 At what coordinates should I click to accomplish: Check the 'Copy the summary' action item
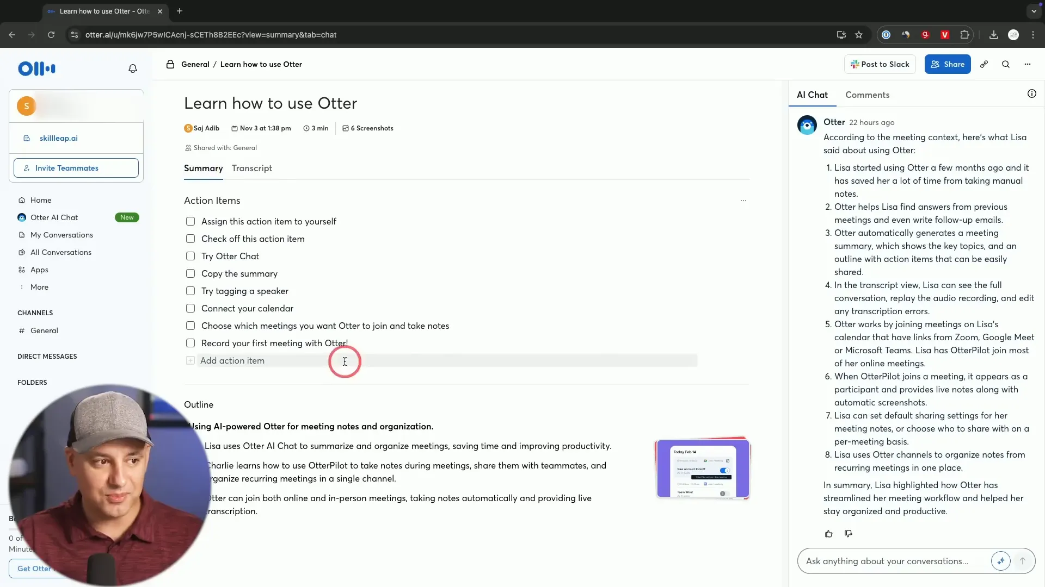[x=190, y=273]
